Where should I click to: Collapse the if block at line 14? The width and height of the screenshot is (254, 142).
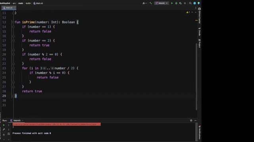pyautogui.click(x=13, y=27)
